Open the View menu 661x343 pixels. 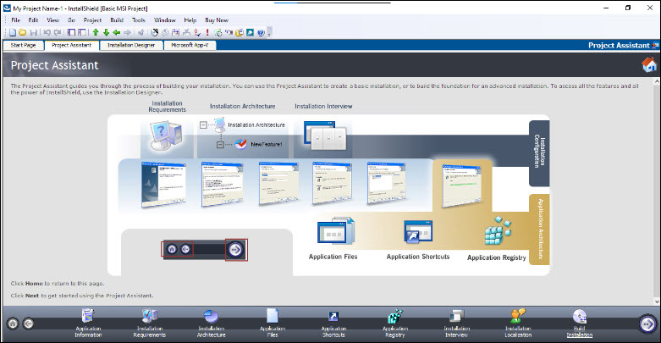tap(52, 19)
